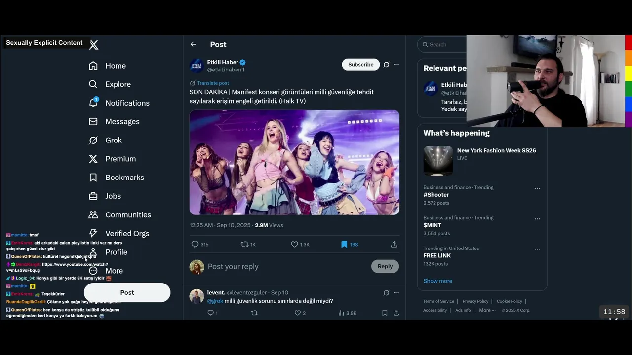This screenshot has height=355, width=632.
Task: Click the Post your reply field
Action: click(x=286, y=266)
